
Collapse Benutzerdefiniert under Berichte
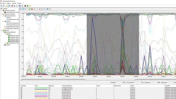point(3,32)
